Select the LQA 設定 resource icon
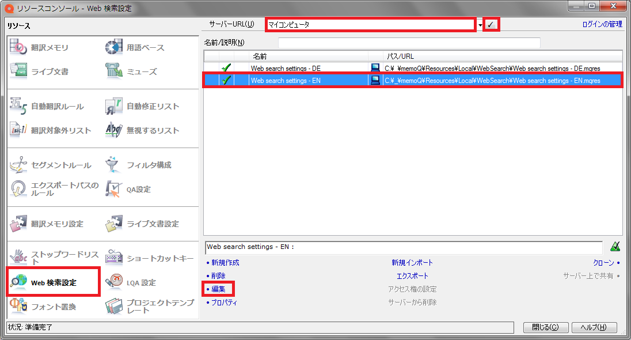Image resolution: width=631 pixels, height=340 pixels. (x=114, y=282)
